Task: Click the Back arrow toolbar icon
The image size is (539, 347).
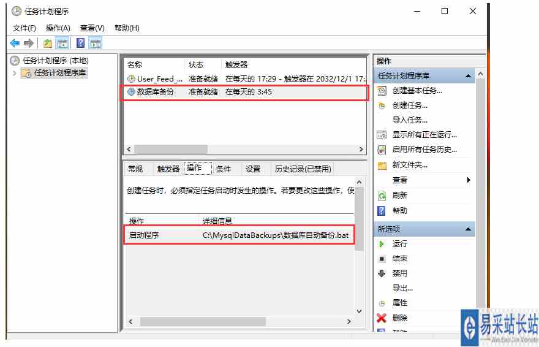Action: pyautogui.click(x=15, y=44)
